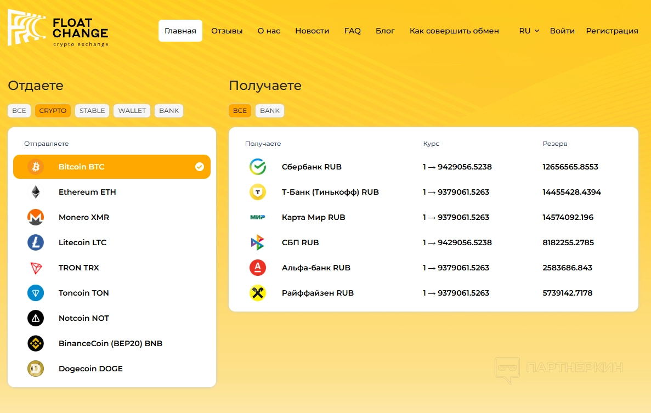The width and height of the screenshot is (651, 413).
Task: Click Карта Мир reserve 14574092.196
Action: (568, 218)
